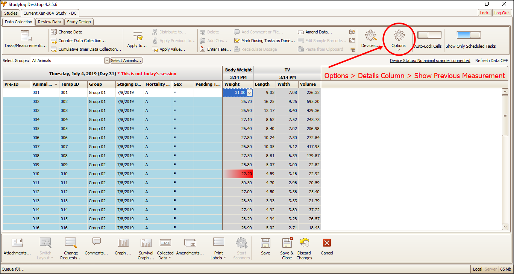Screen dimensions: 514x274
Task: Open the Amendments... tool
Action: (190, 246)
